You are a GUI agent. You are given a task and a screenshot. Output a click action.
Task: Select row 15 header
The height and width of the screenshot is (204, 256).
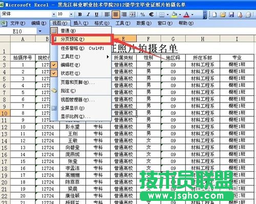(x=5, y=148)
